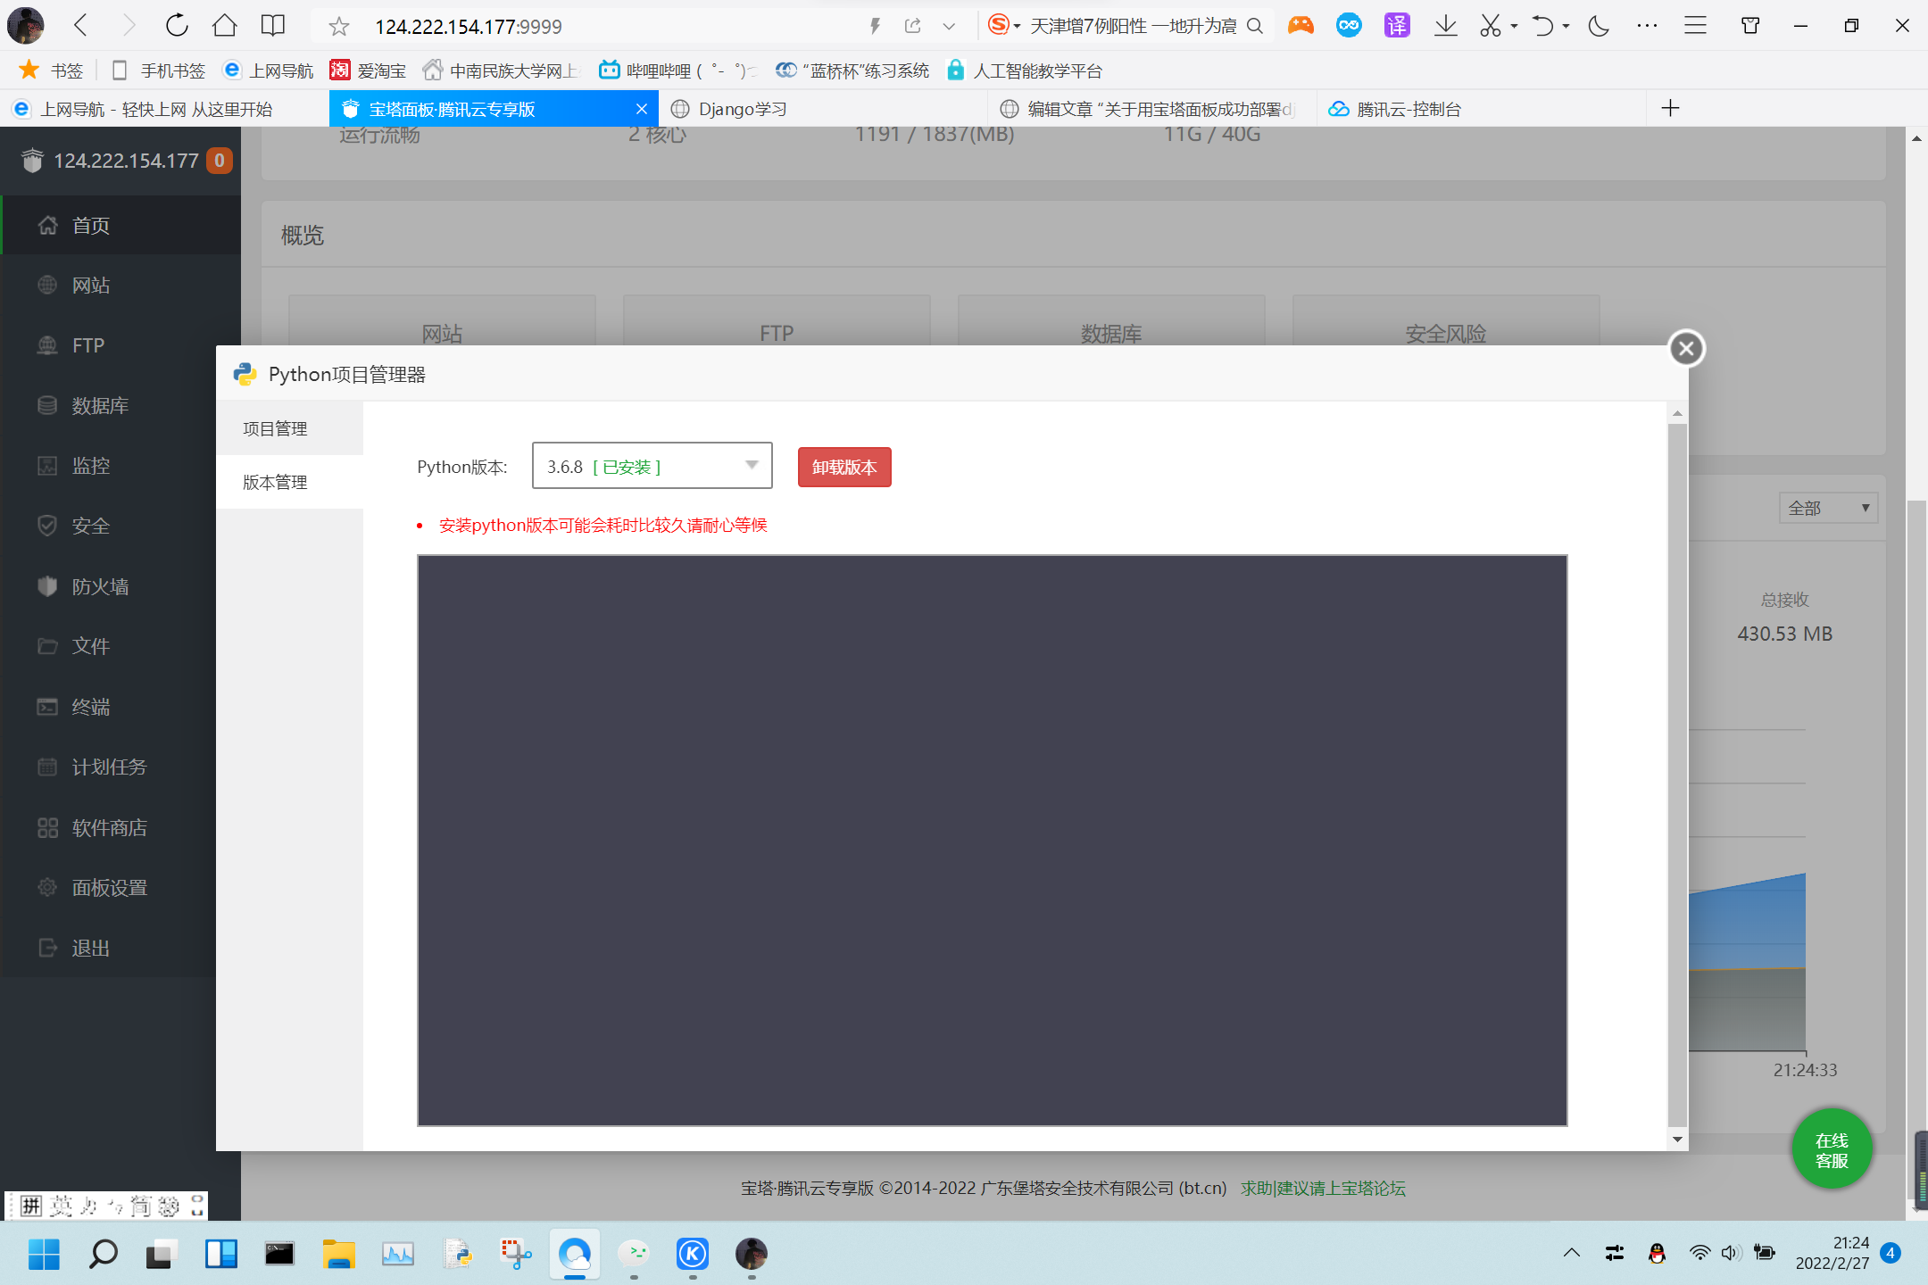Click the orange notification badge 0

pyautogui.click(x=220, y=161)
